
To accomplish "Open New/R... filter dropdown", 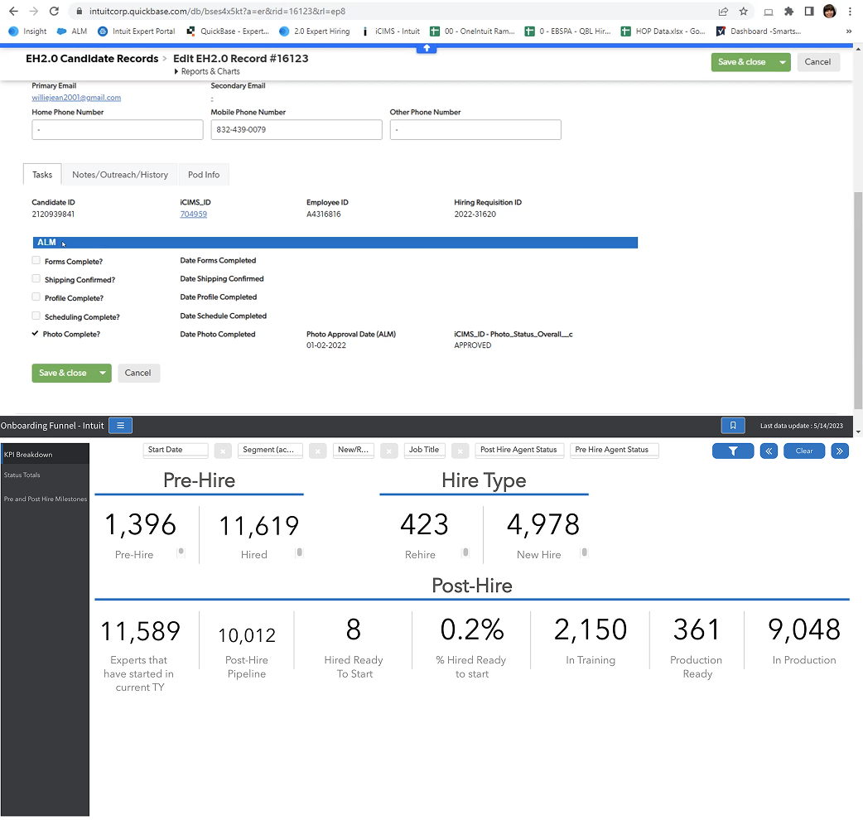I will (354, 451).
